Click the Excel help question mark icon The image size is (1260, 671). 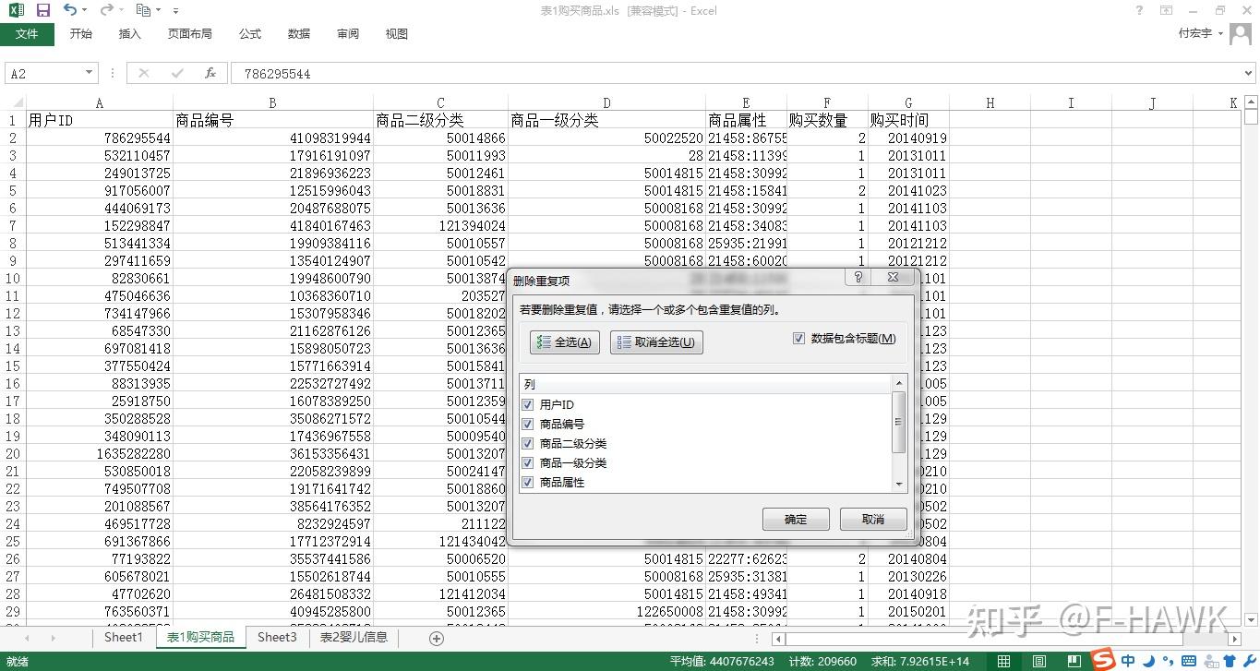pos(1140,10)
